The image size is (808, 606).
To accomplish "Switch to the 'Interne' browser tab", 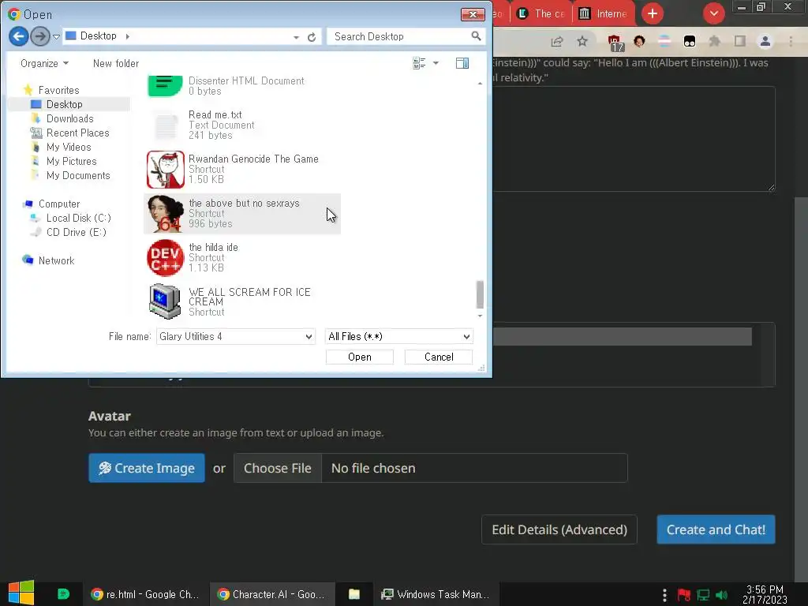I will [603, 14].
